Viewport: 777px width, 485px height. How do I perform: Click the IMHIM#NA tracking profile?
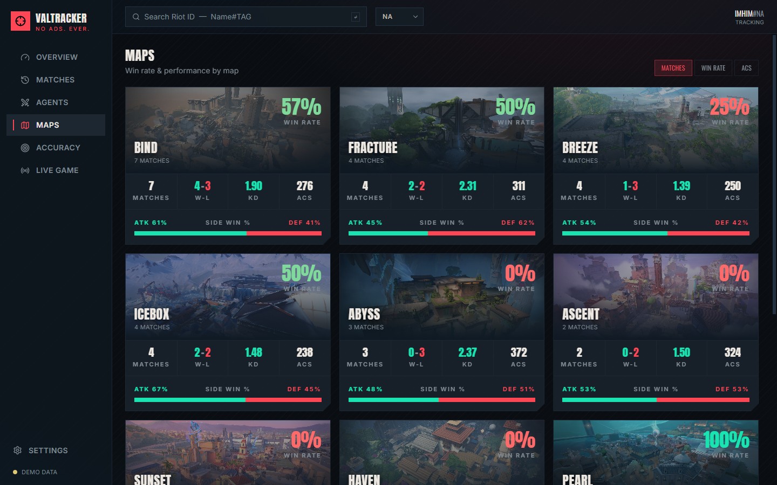coord(749,17)
